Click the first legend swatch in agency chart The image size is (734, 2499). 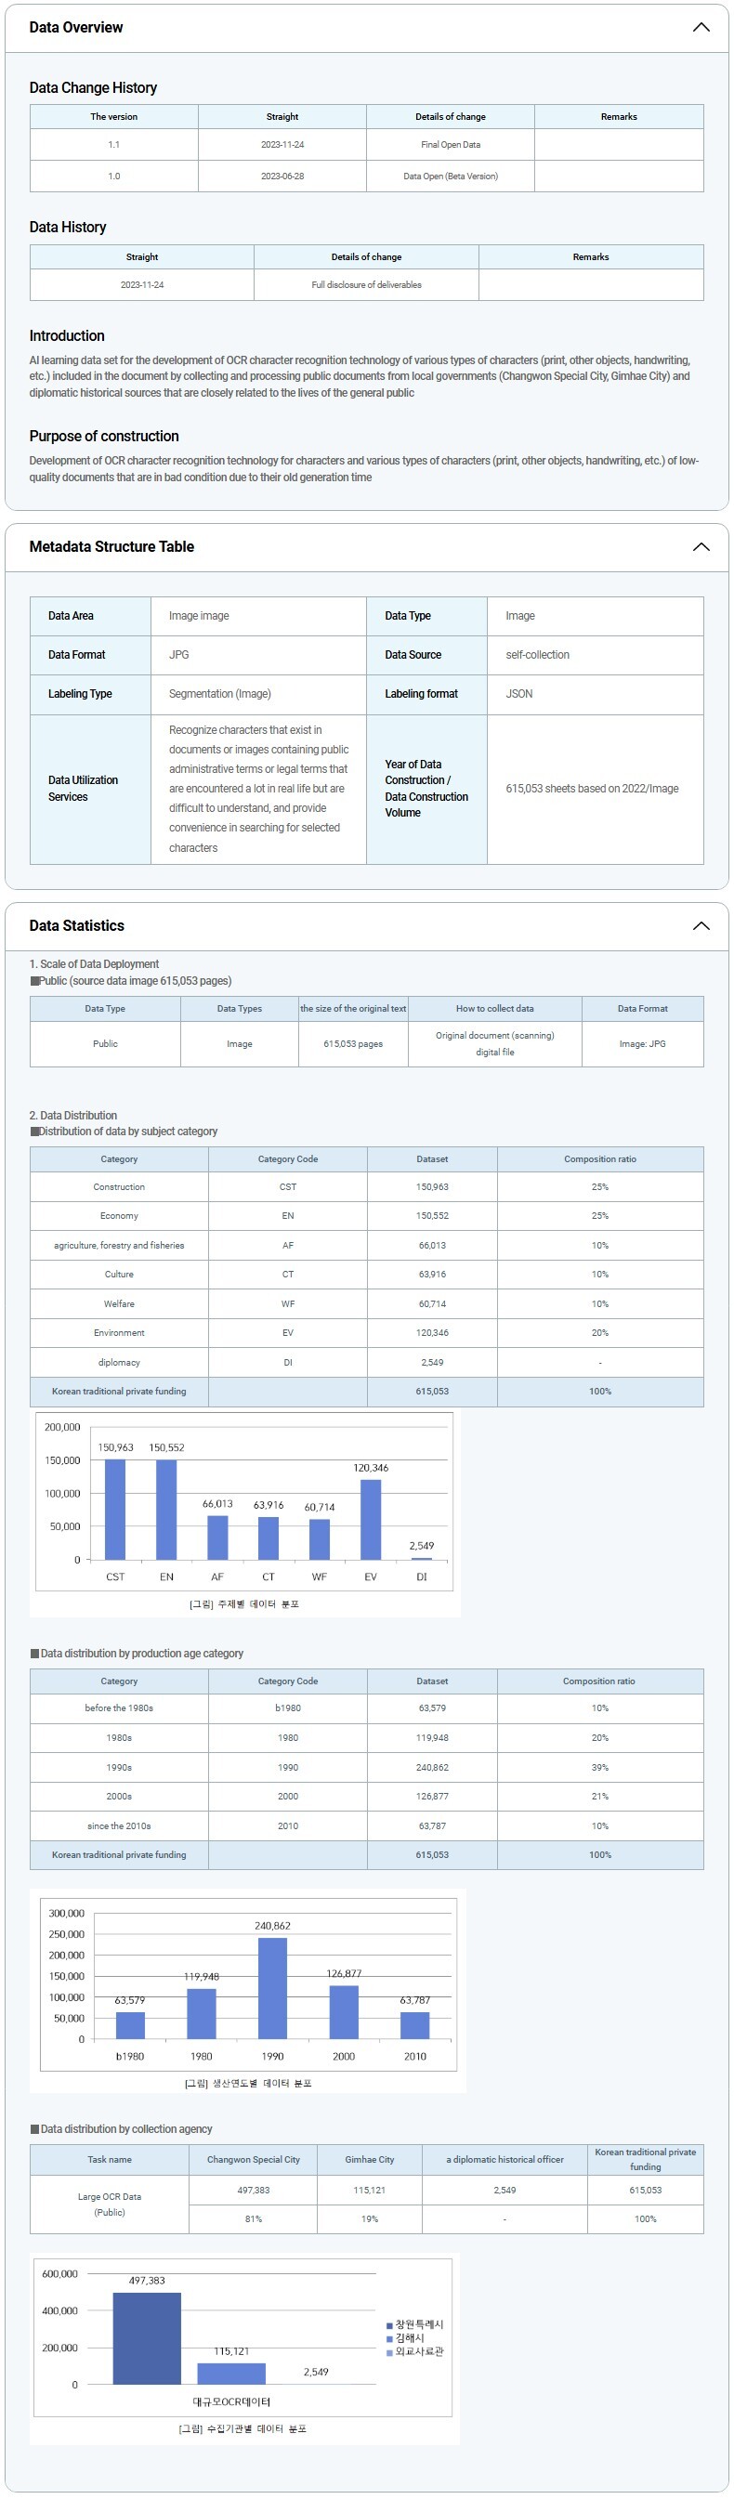coord(390,2325)
